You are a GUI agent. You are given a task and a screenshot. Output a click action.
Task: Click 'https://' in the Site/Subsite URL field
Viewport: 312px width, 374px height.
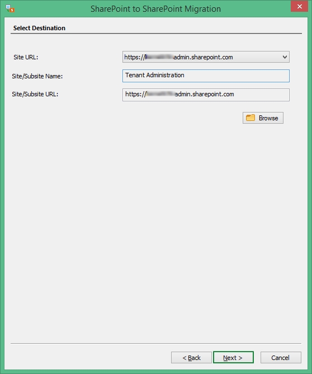[135, 94]
